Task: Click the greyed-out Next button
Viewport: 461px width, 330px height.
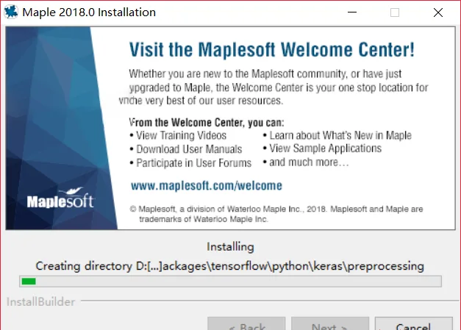Action: 330,323
